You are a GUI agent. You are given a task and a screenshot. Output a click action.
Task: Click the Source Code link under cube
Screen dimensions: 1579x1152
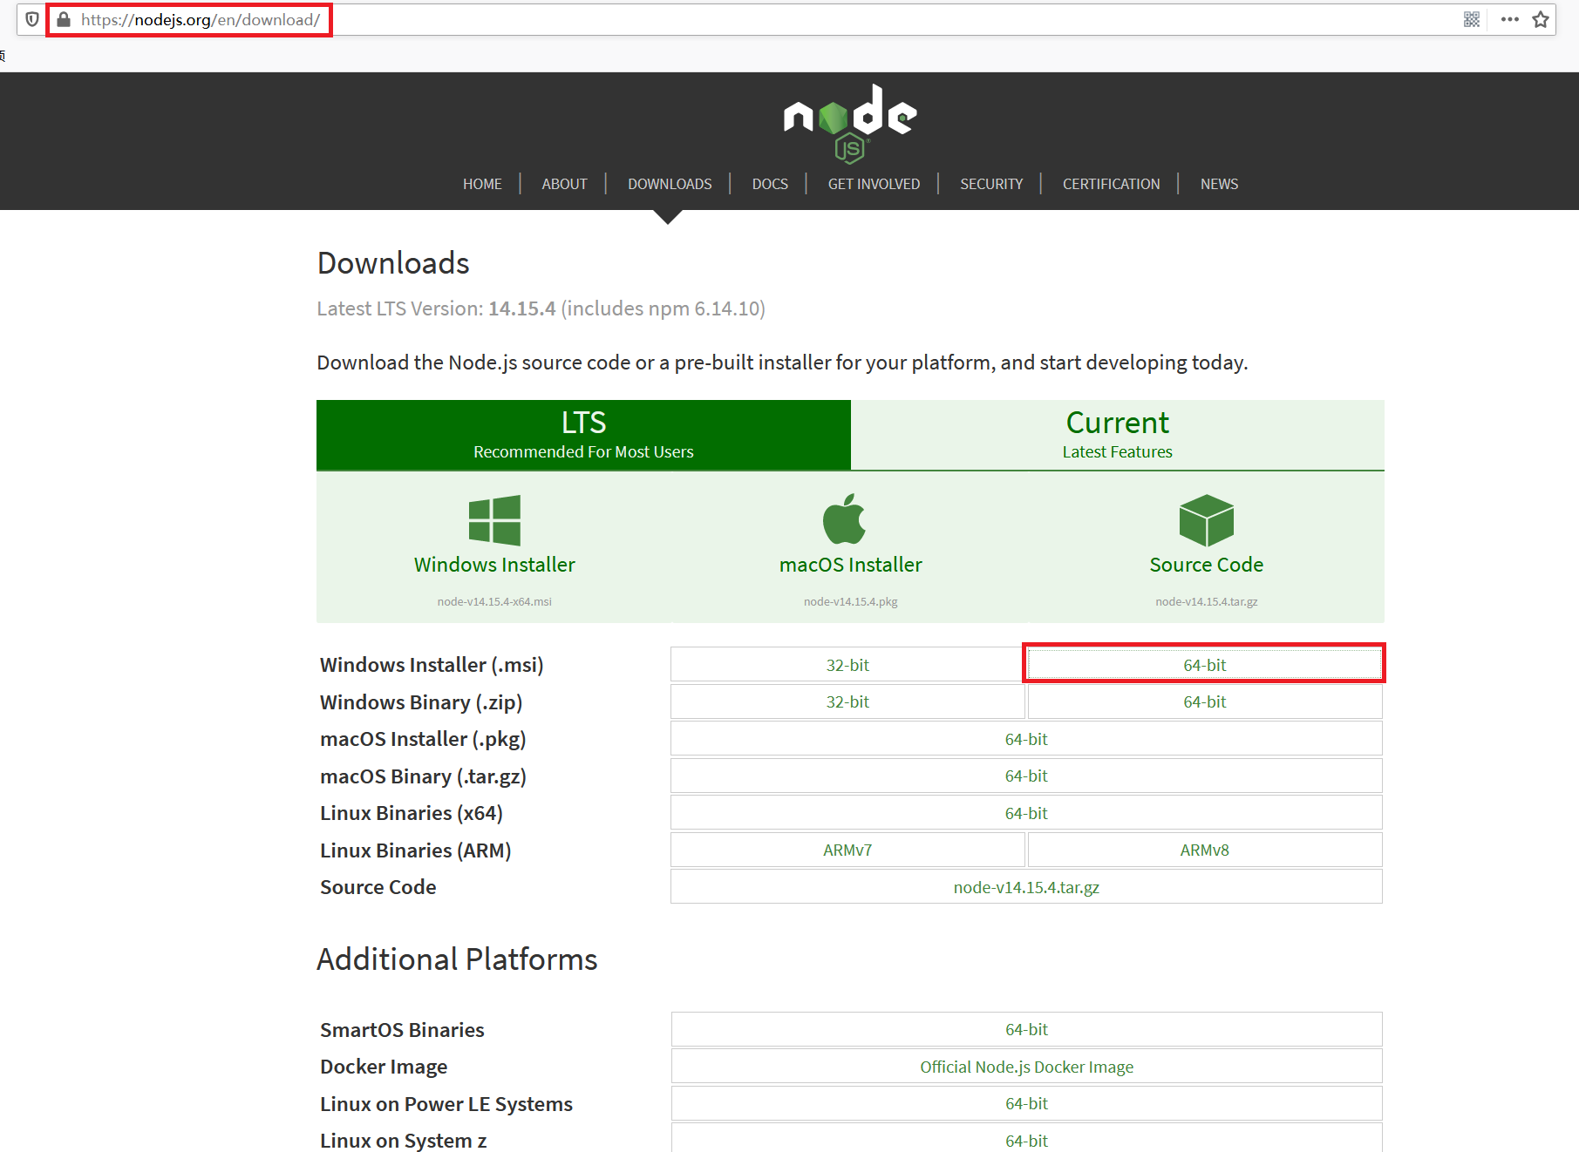(1207, 565)
